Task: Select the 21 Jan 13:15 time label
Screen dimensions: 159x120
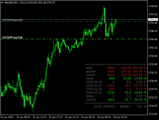Action: 39,117
